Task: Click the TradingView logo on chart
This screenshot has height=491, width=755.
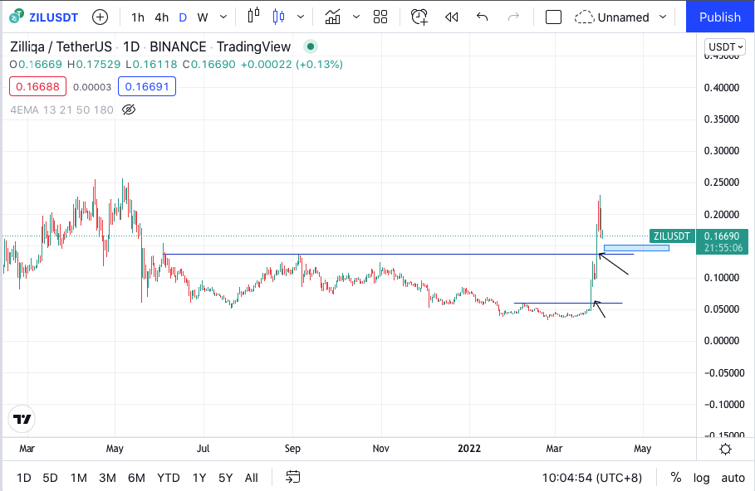Action: pyautogui.click(x=22, y=420)
